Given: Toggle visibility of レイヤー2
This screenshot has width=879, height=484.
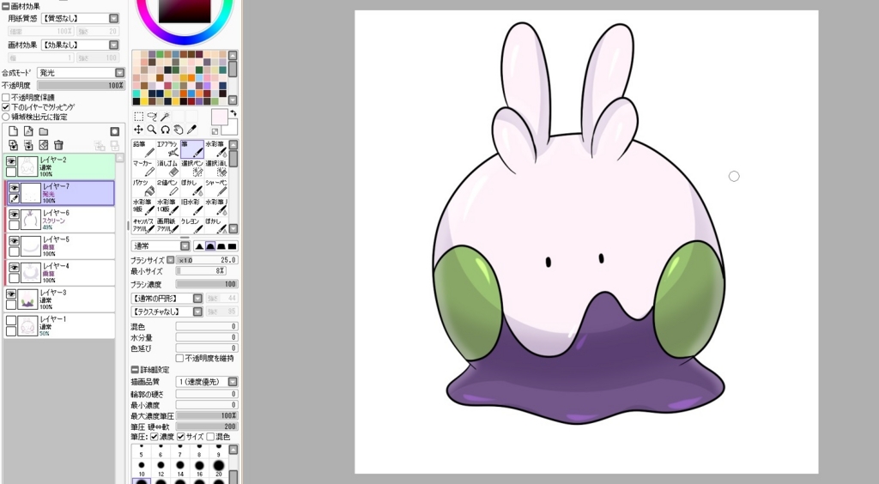Looking at the screenshot, I should tap(10, 161).
